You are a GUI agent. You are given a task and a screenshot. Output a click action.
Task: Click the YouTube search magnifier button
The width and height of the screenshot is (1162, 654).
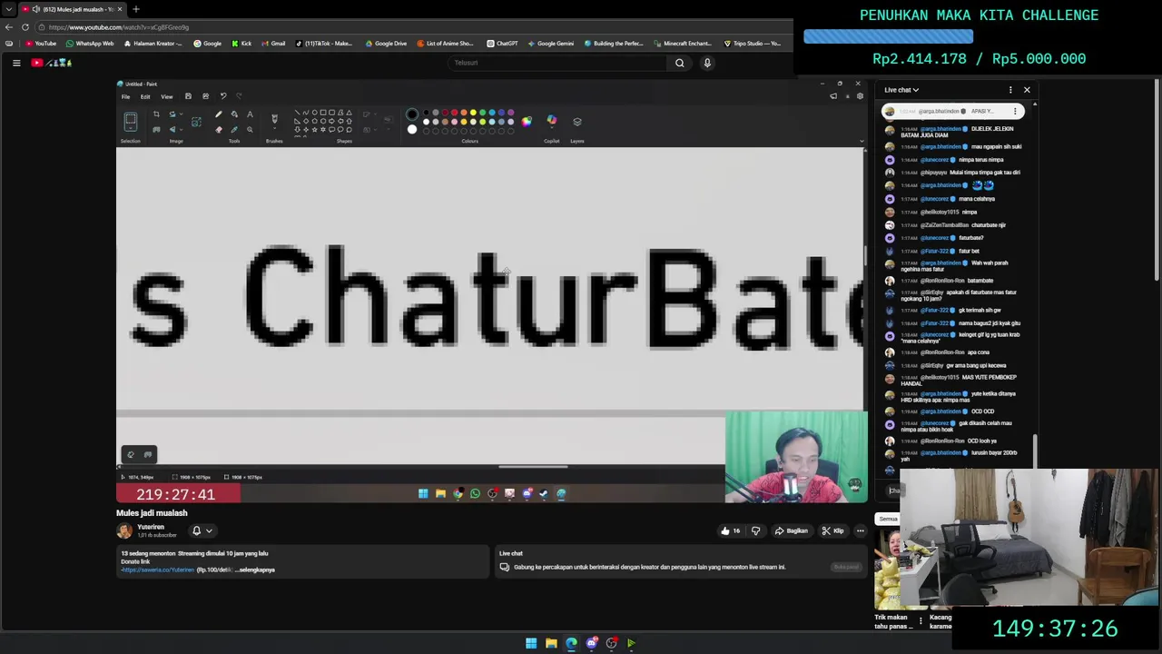click(679, 63)
